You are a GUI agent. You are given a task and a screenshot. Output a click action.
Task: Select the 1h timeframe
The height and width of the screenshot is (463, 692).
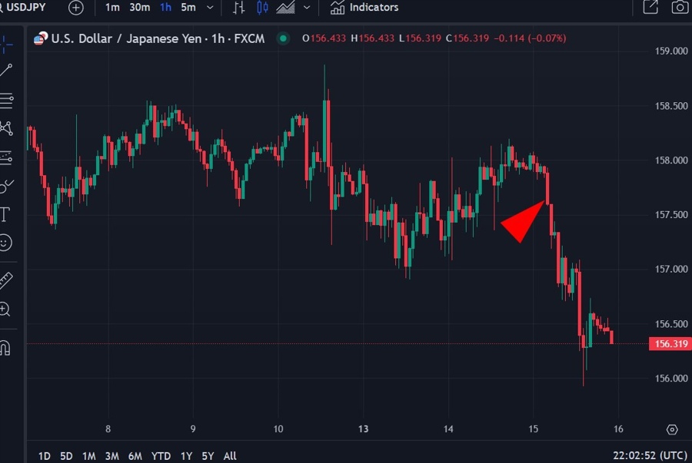tap(166, 8)
